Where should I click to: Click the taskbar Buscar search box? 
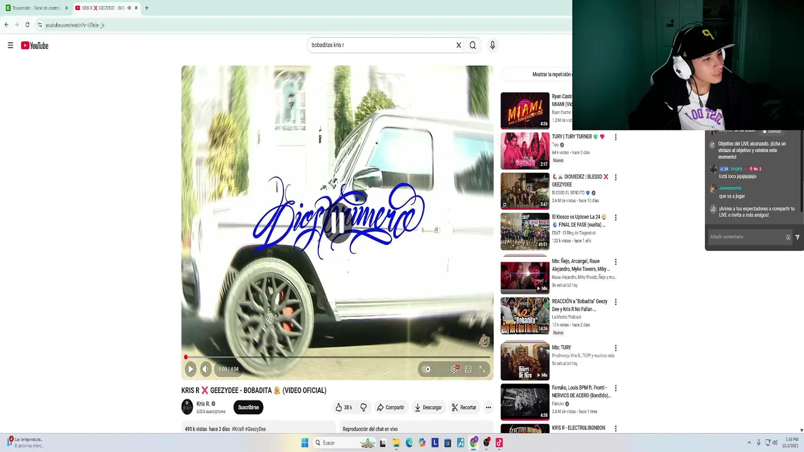tap(344, 443)
